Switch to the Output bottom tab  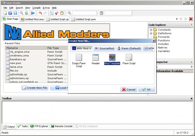click(9, 127)
